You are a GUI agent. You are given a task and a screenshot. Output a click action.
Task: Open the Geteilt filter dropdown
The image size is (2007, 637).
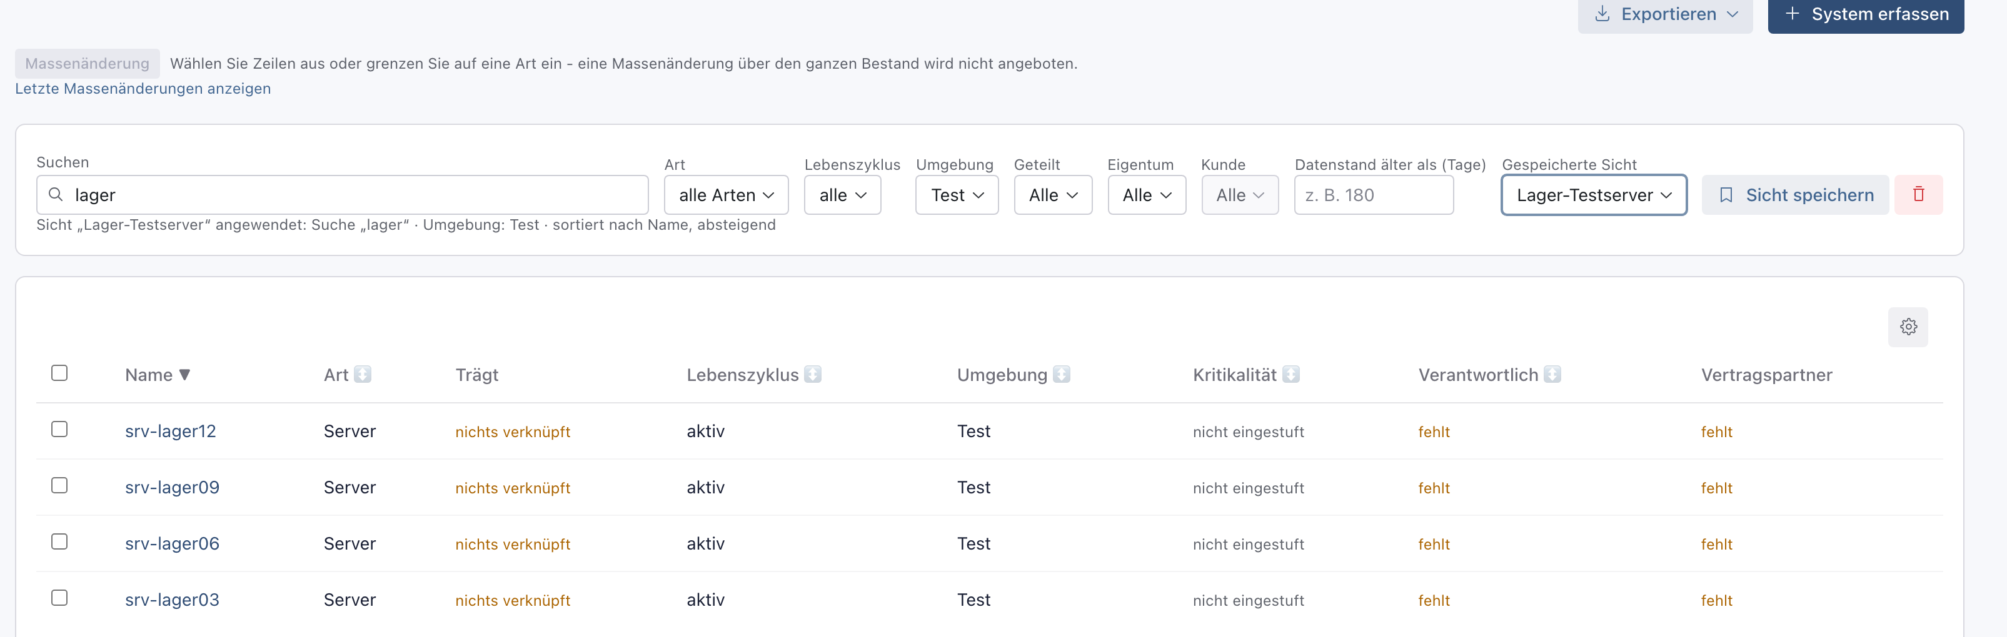pyautogui.click(x=1053, y=194)
